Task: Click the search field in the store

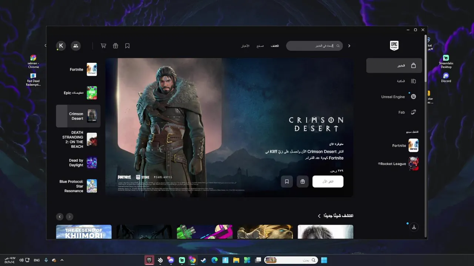Action: (x=314, y=46)
